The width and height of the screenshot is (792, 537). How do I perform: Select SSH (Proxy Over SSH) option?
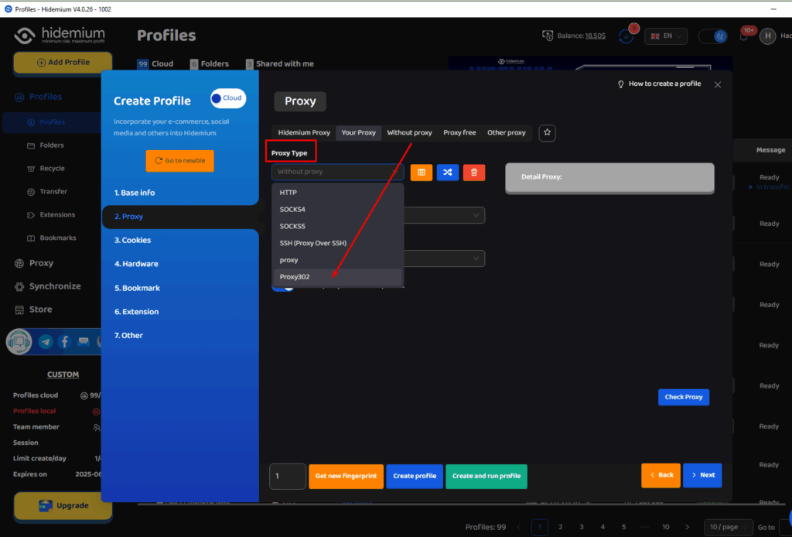(337, 244)
